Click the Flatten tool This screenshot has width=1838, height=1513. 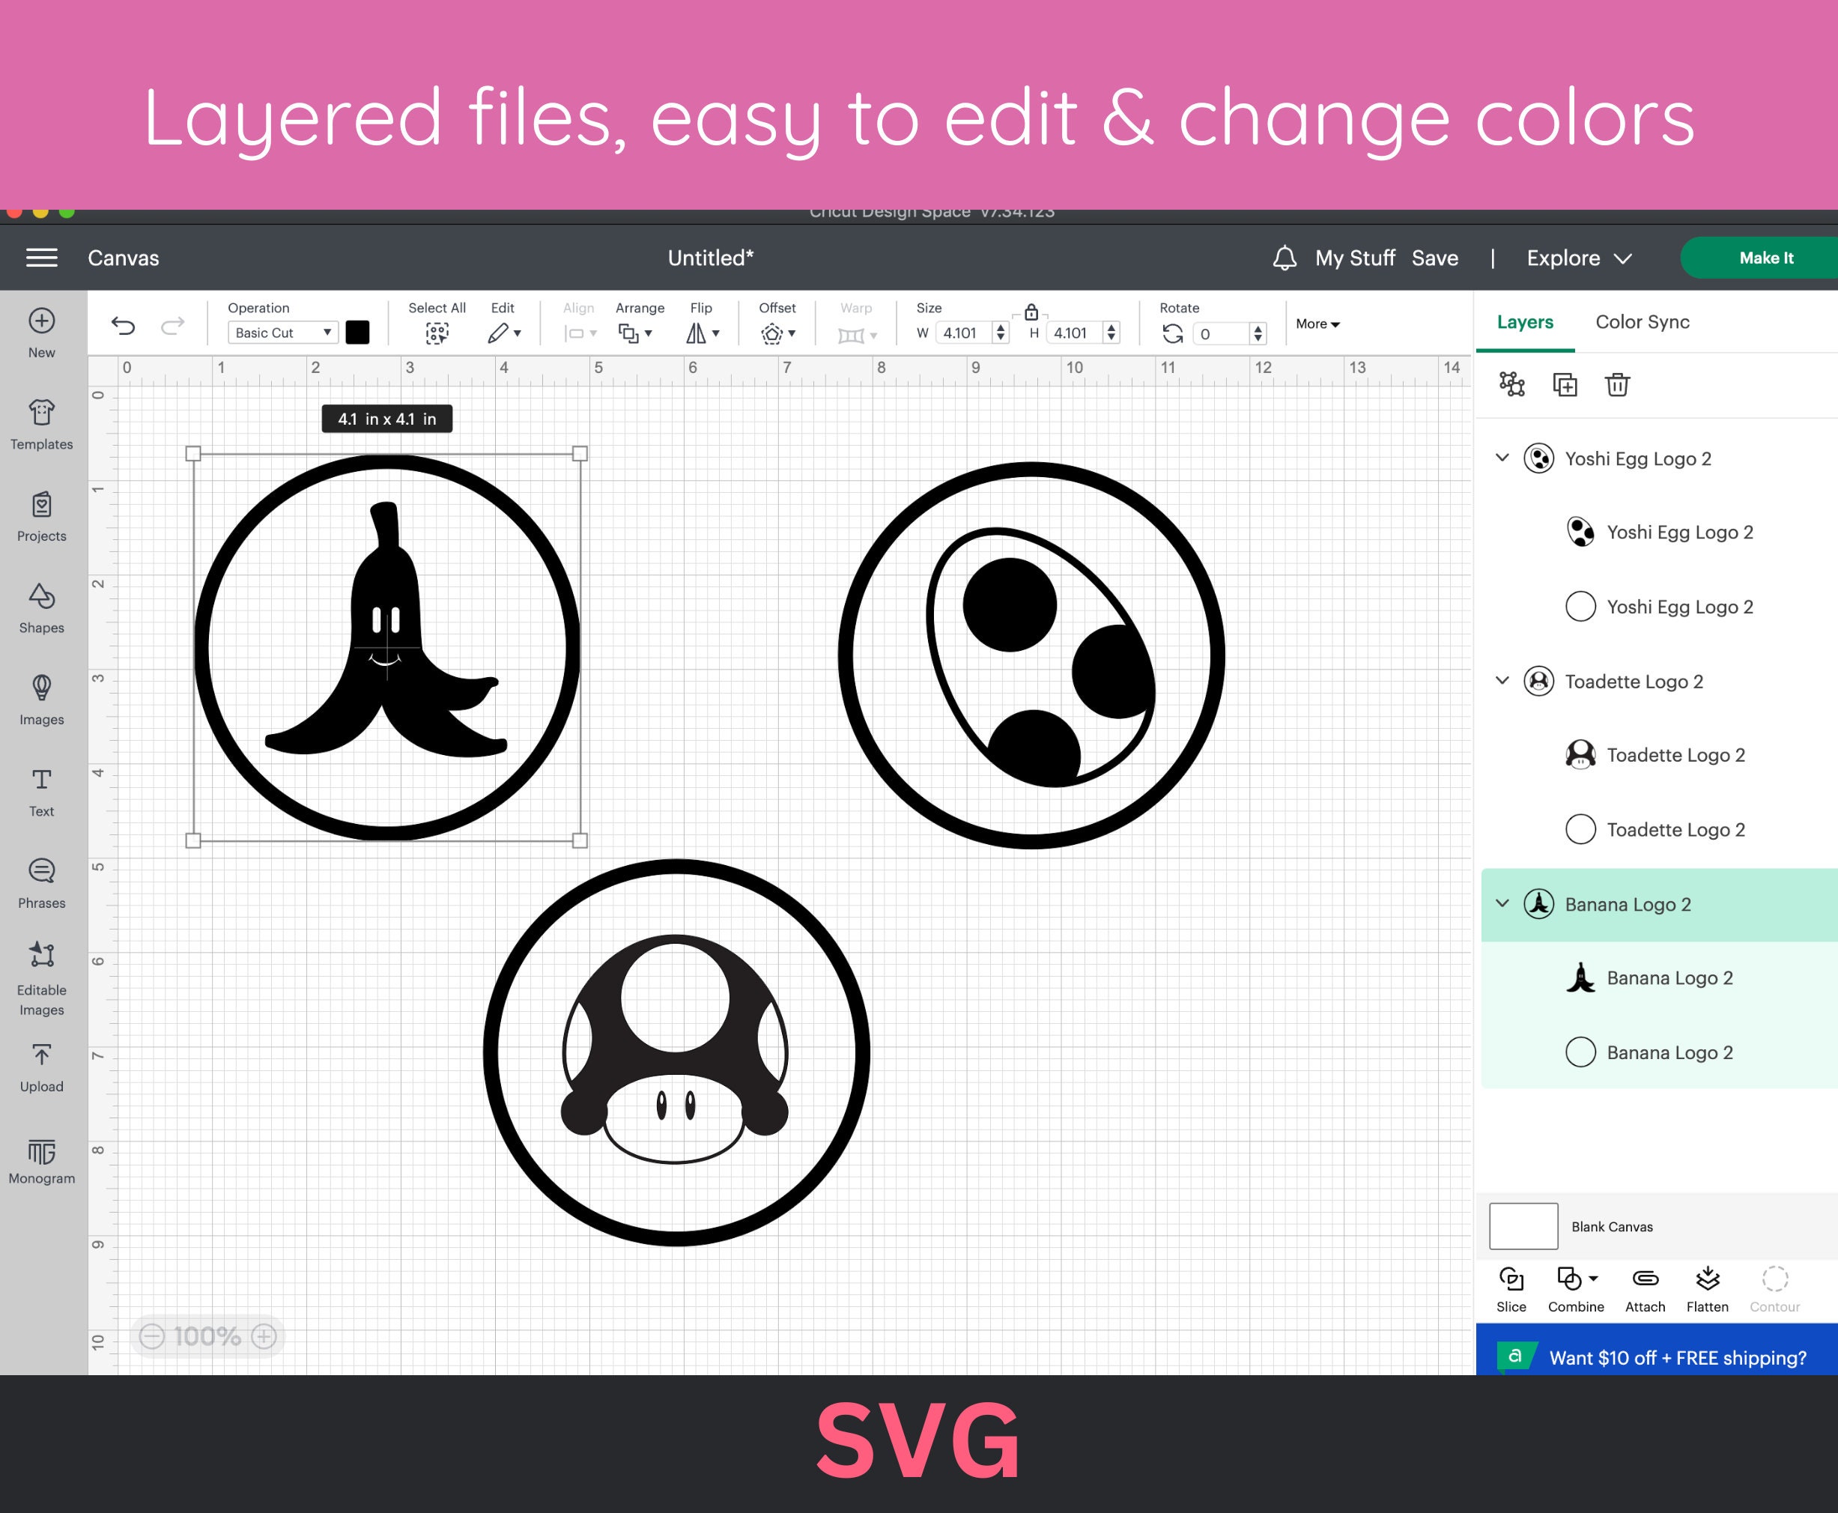1706,1290
